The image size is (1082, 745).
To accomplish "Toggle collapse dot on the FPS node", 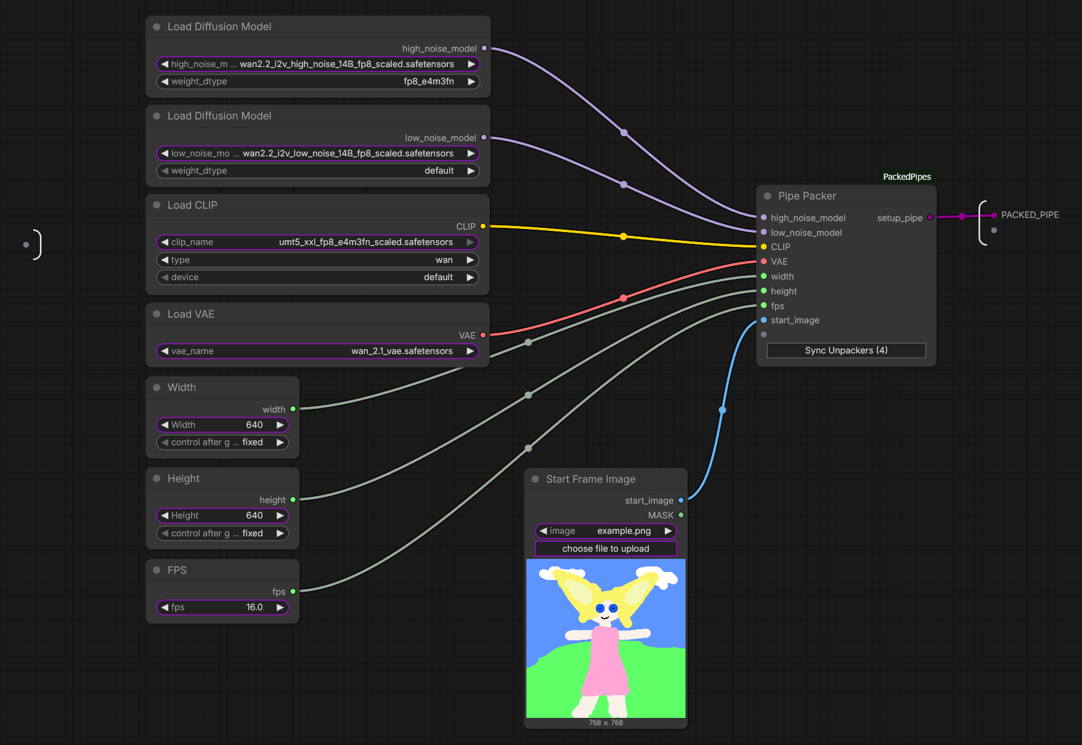I will coord(157,570).
